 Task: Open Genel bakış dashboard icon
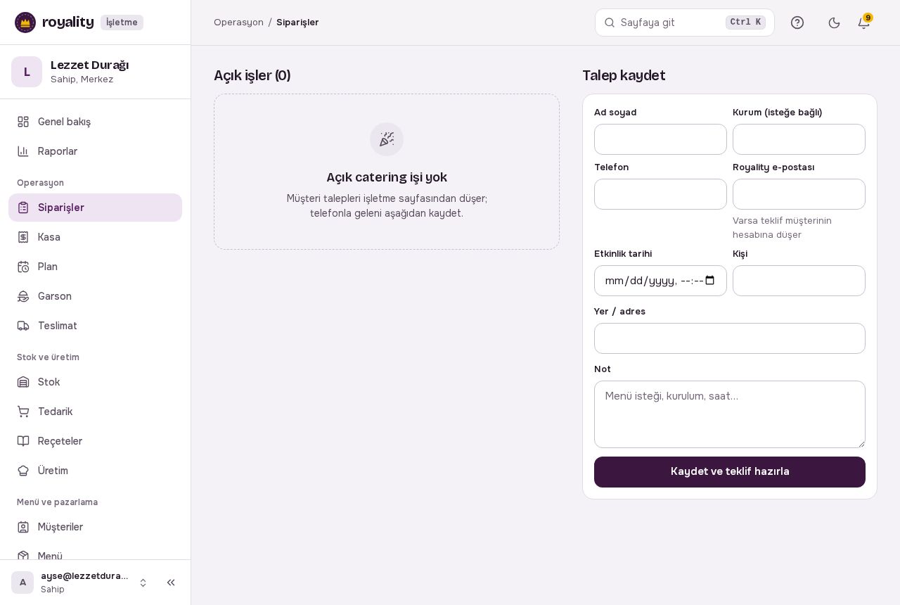pos(23,122)
